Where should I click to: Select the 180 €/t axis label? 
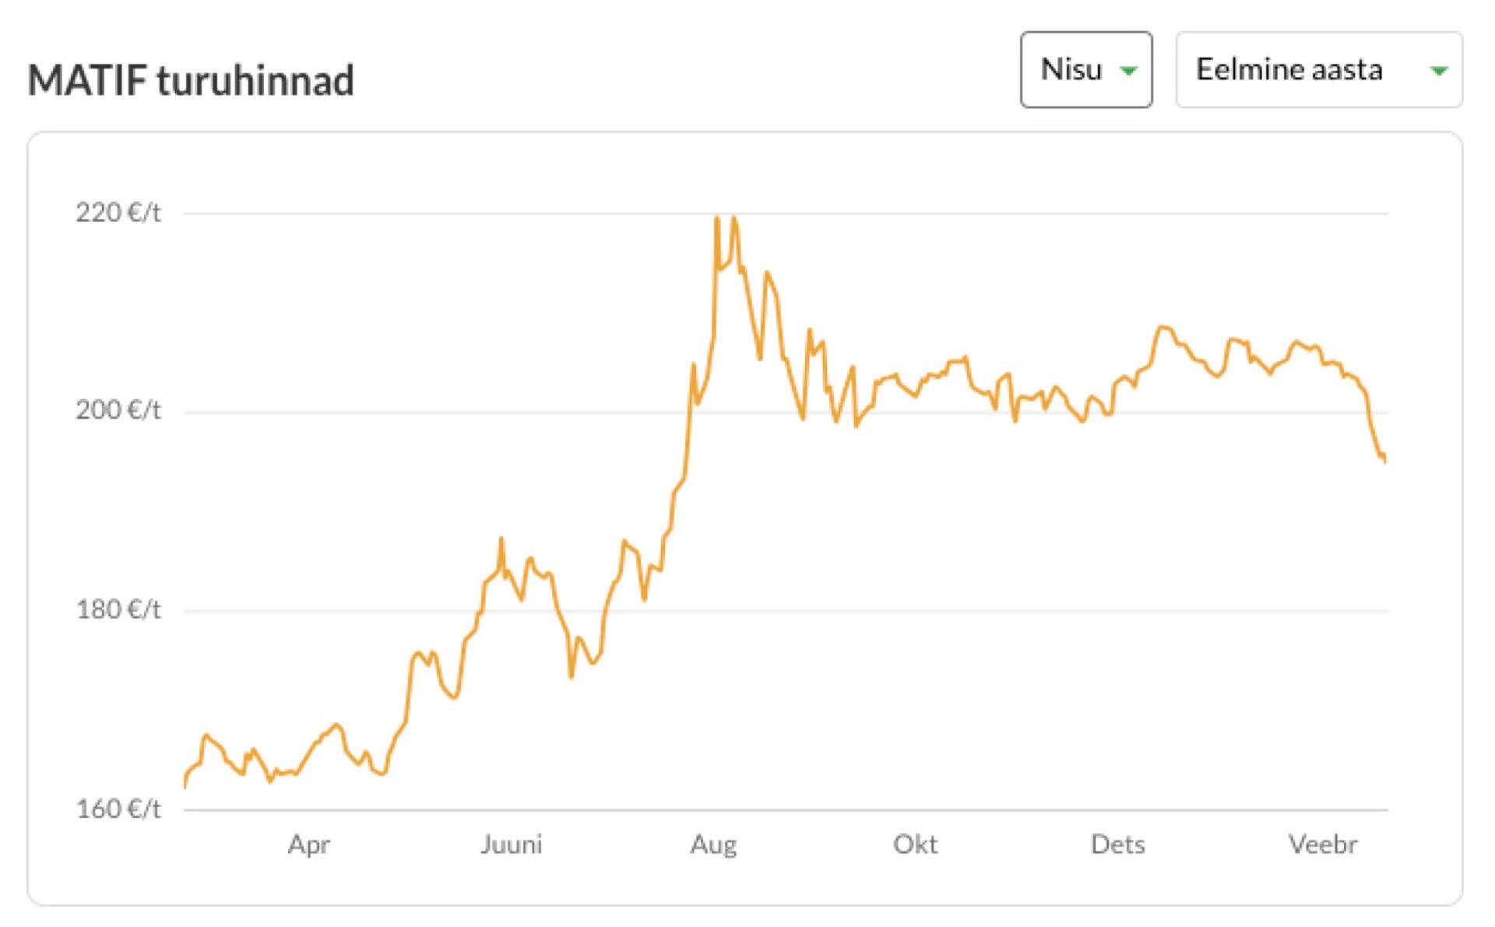coord(118,609)
